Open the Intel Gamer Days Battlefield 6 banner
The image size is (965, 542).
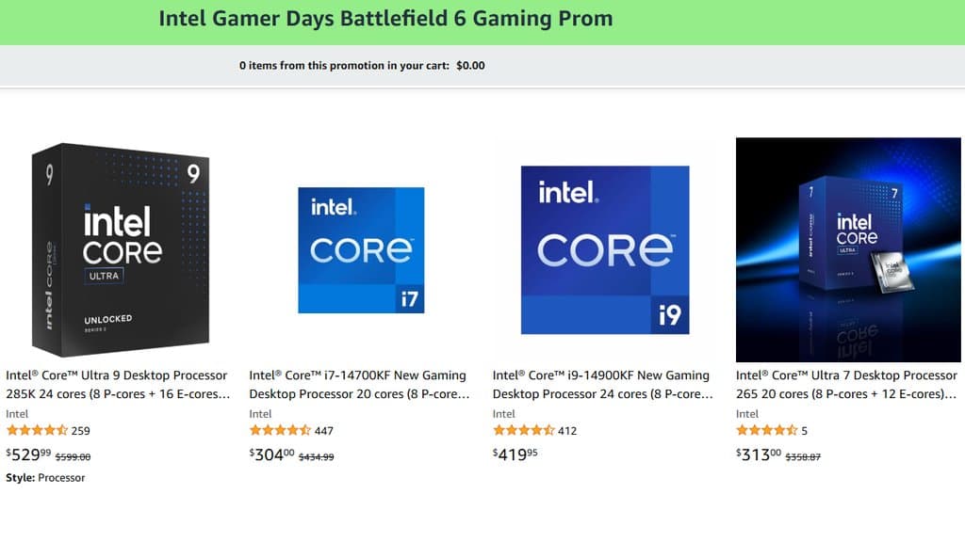pos(385,18)
